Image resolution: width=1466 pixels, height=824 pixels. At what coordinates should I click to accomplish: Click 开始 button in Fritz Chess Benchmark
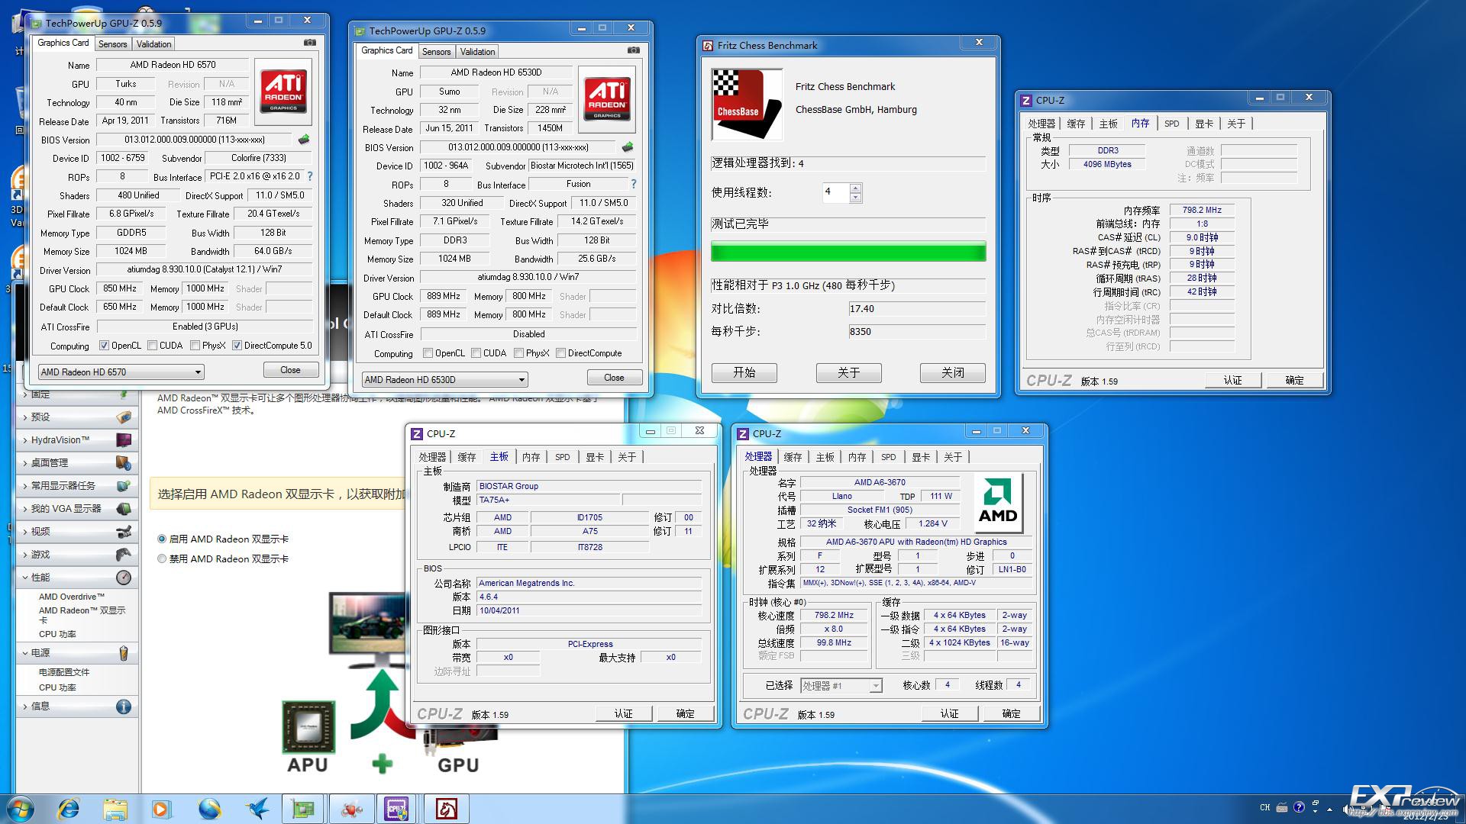(x=744, y=372)
